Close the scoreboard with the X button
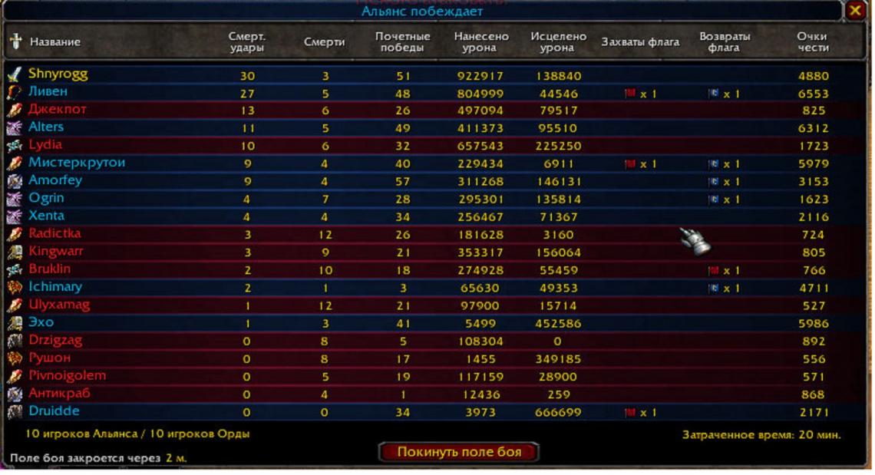This screenshot has width=875, height=475. pos(855,10)
